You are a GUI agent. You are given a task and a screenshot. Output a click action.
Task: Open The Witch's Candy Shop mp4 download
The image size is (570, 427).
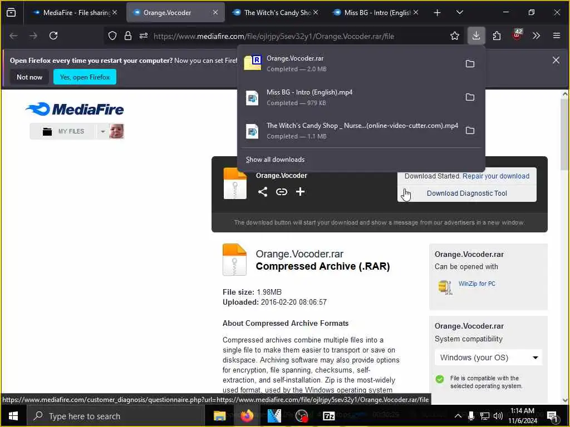tap(349, 131)
